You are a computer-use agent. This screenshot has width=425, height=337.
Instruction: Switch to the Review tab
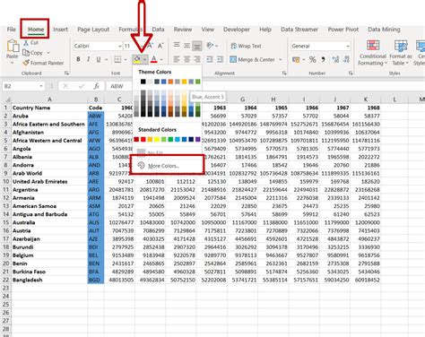[x=183, y=30]
